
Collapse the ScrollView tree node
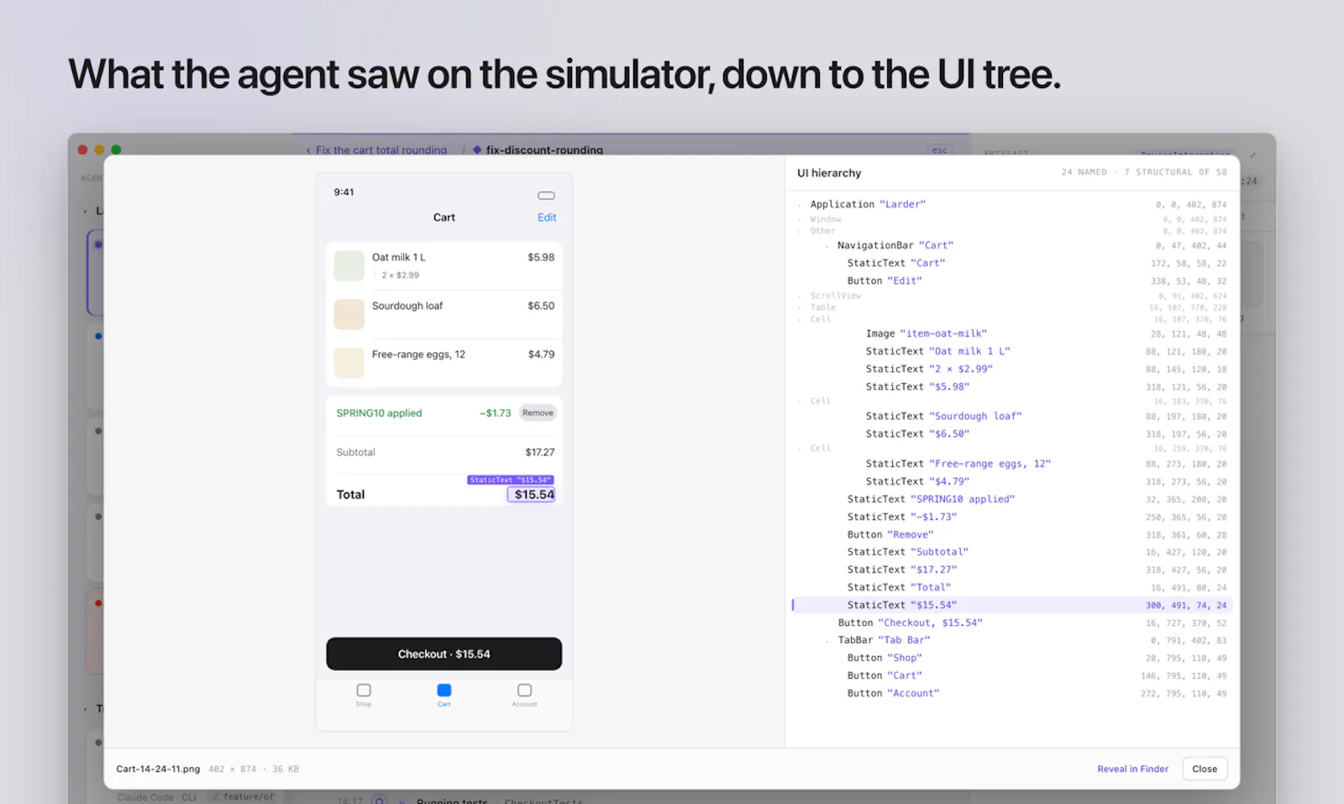click(x=799, y=296)
